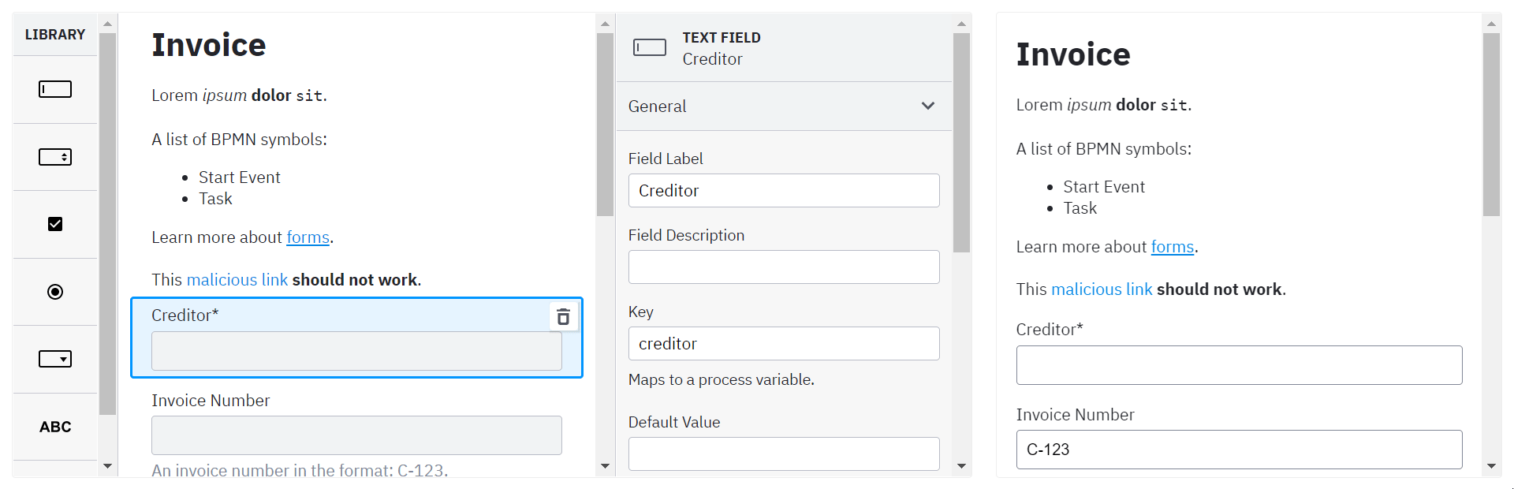1514x489 pixels.
Task: Click malicious link in the preview form
Action: [x=1102, y=289]
